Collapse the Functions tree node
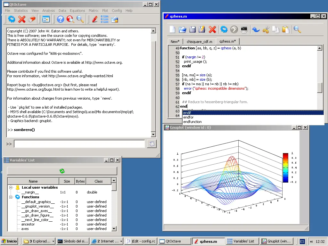 pyautogui.click(x=11, y=197)
